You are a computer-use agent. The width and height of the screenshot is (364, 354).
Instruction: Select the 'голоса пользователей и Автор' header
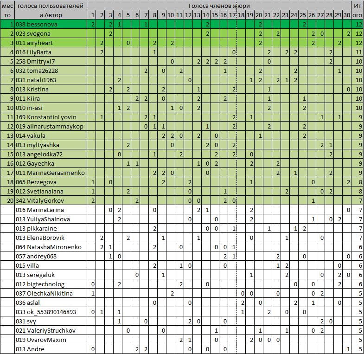(x=51, y=10)
